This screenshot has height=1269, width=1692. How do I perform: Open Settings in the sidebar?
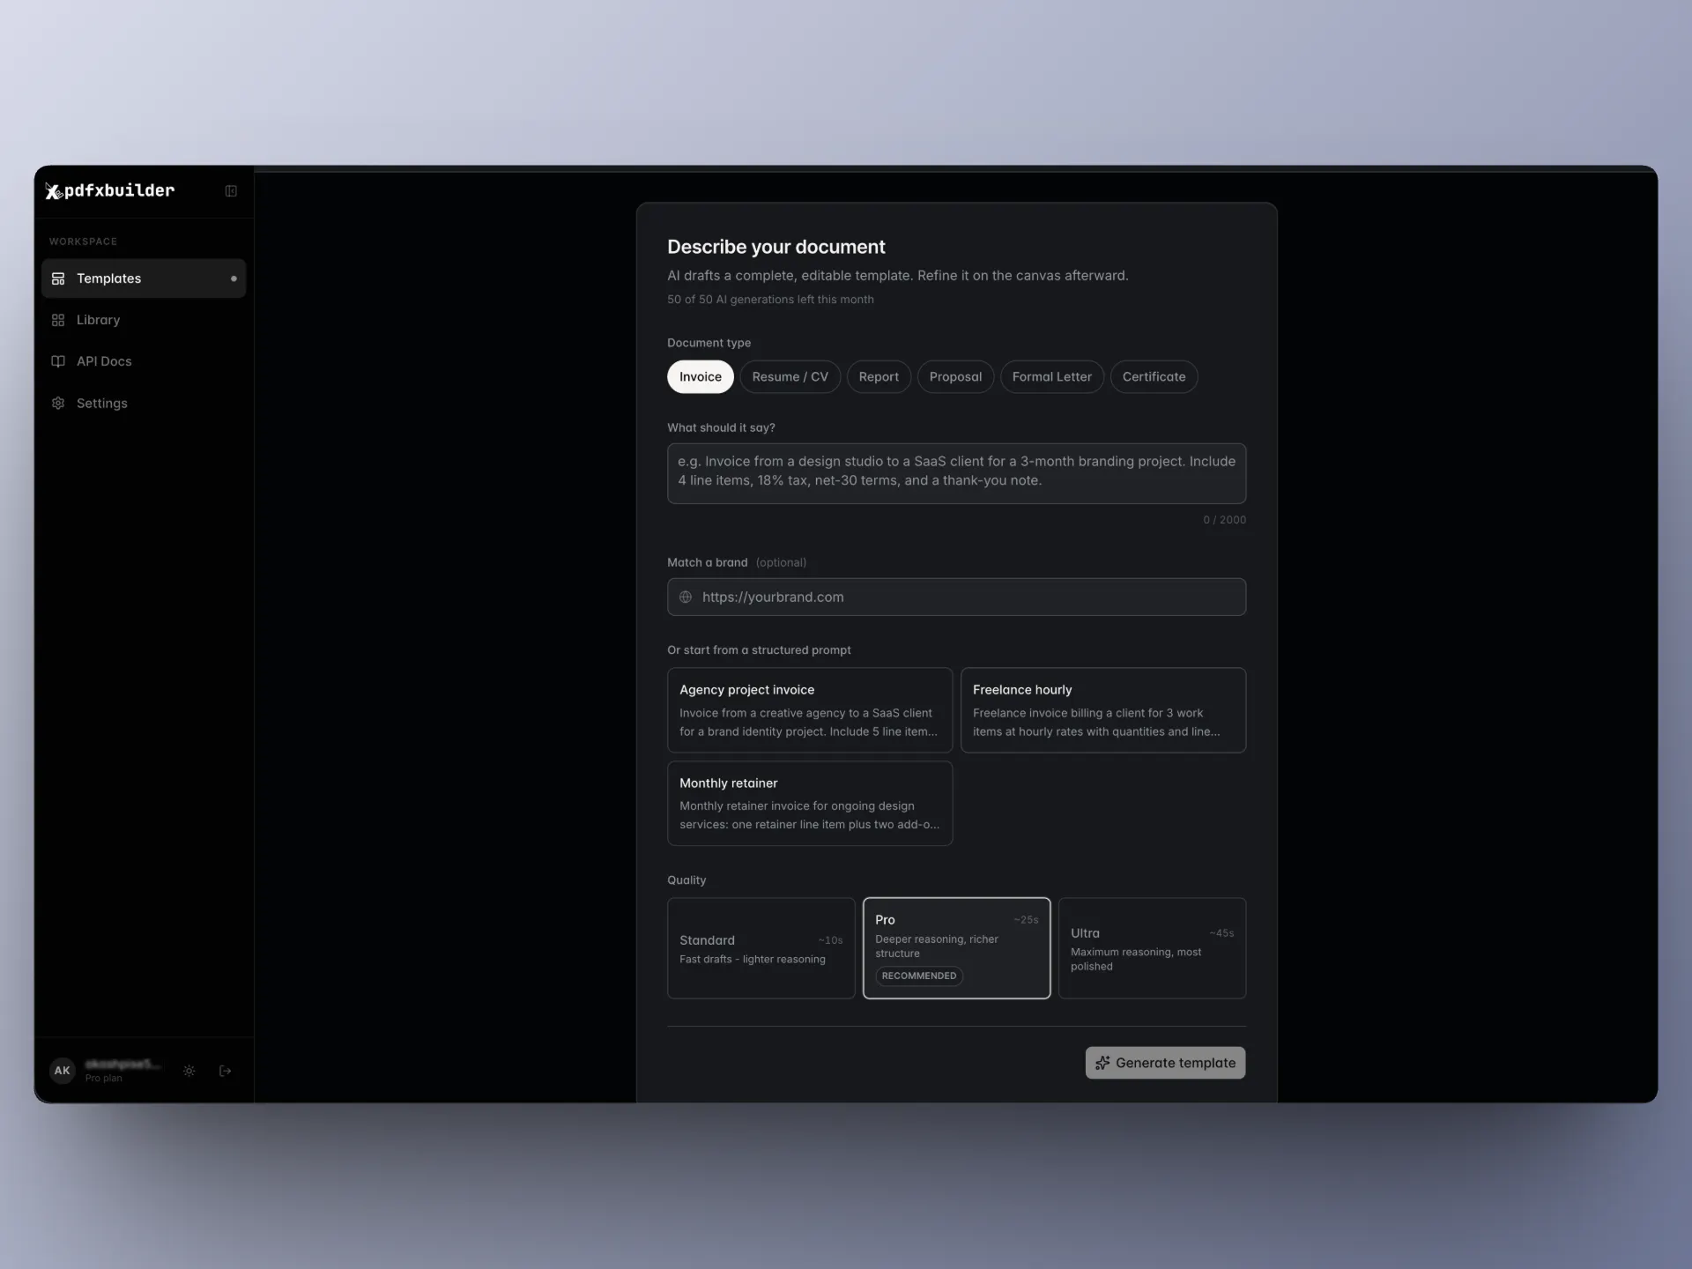coord(144,403)
